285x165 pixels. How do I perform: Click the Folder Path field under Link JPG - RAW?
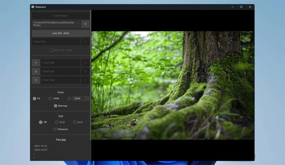(56, 42)
